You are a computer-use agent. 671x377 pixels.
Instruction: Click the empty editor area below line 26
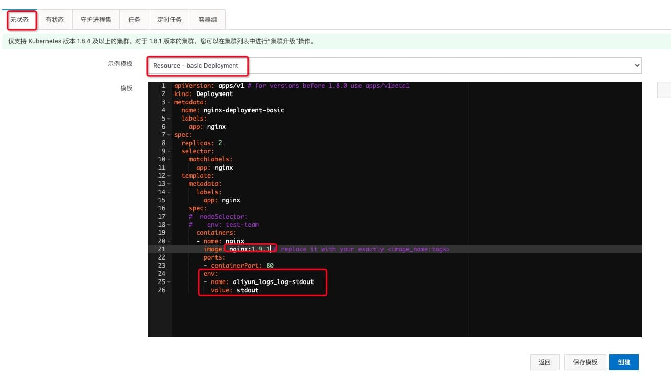tap(406, 316)
